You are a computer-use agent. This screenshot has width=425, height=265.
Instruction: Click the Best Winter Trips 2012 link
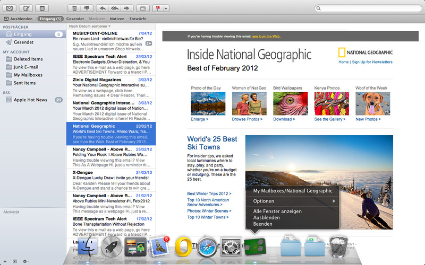point(209,193)
